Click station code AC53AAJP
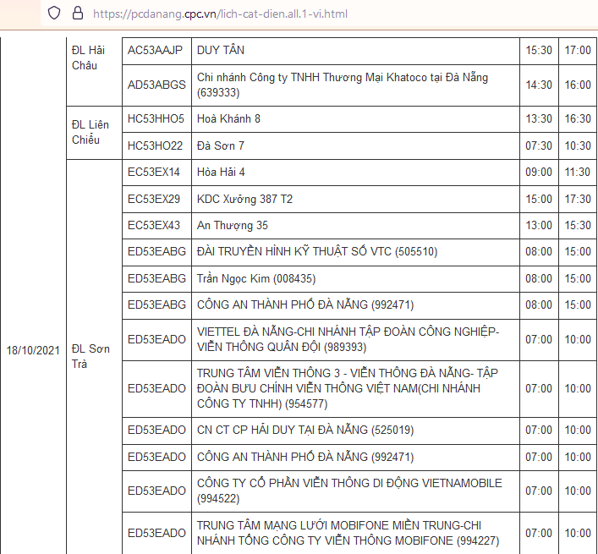Screen dimensions: 598x554 tap(155, 51)
